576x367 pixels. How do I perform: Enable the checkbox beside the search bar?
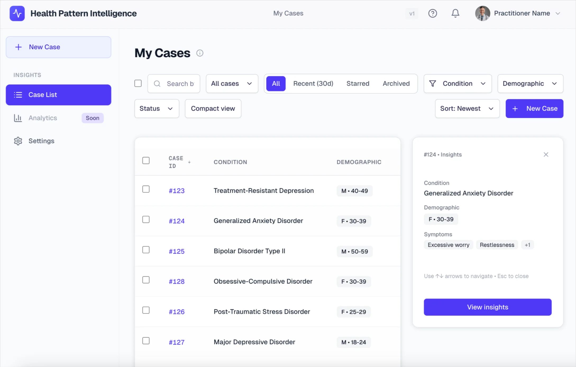click(x=138, y=83)
